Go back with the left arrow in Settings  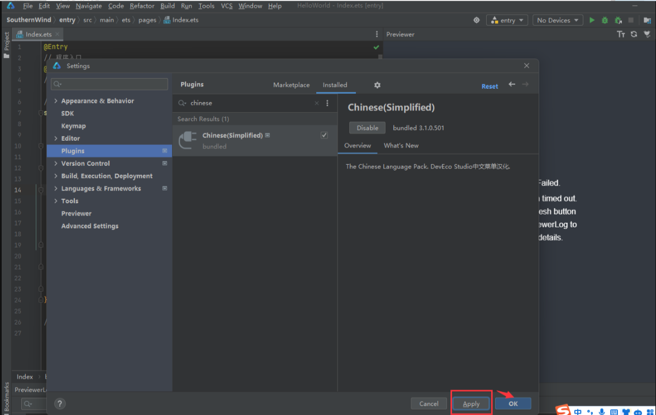(x=512, y=84)
